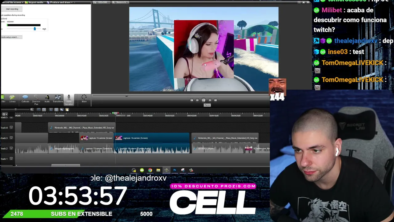This screenshot has width=394, height=222.
Task: Open the Audio tab
Action: pos(47,99)
